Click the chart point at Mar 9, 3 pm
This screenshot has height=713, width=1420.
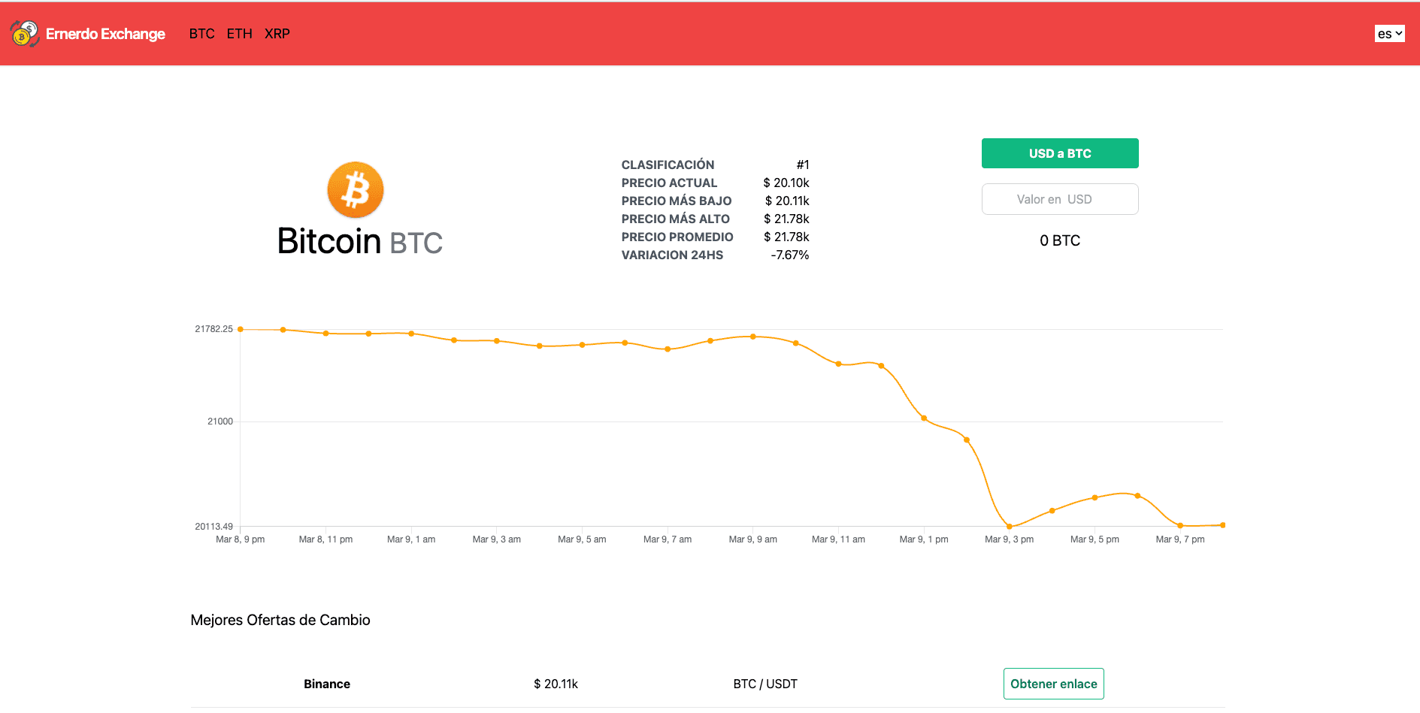coord(1010,527)
